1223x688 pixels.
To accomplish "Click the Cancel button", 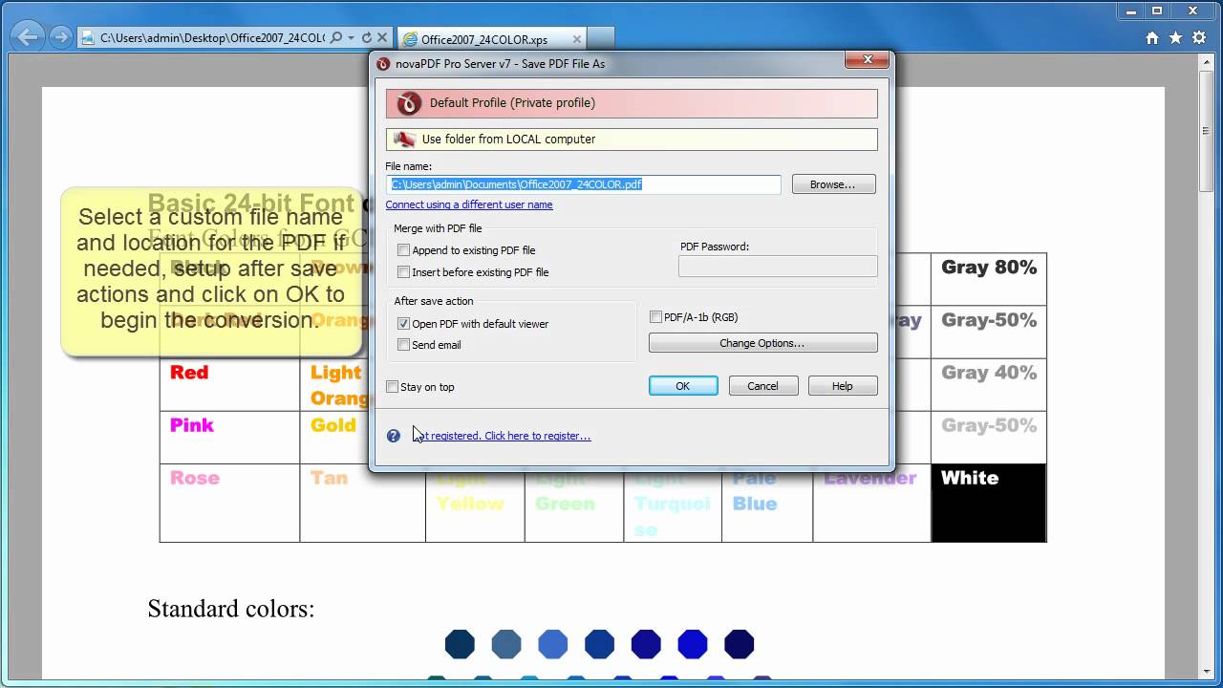I will [x=762, y=386].
